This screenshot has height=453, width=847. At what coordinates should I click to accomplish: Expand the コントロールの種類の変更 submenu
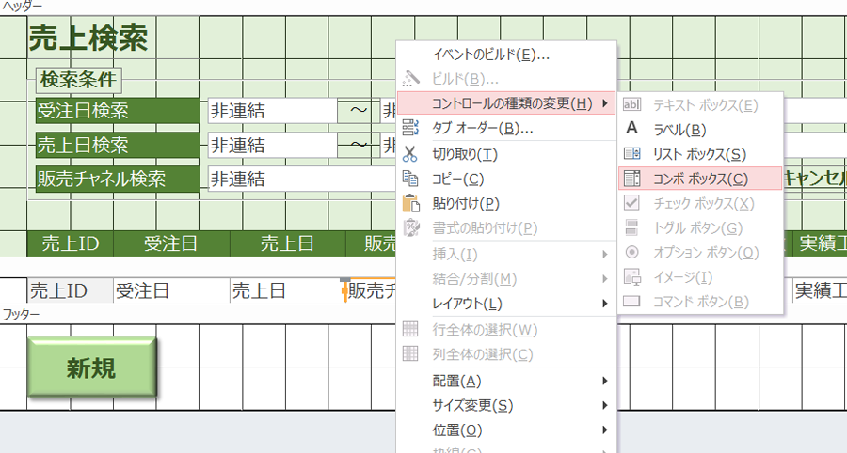(506, 102)
